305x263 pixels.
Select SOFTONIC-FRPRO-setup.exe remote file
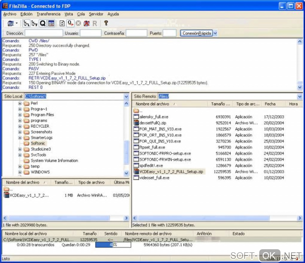pos(165,153)
